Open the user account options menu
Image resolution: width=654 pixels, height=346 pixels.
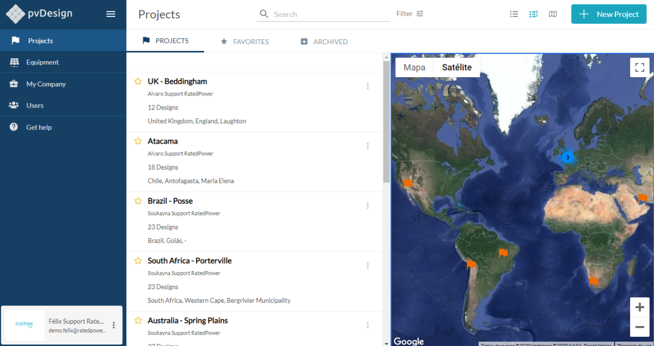coord(114,325)
